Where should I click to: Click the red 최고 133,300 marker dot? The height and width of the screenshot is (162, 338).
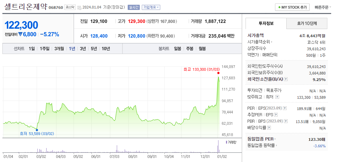point(218,73)
